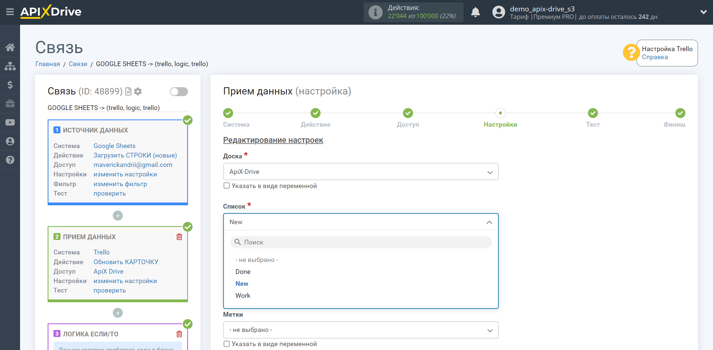The image size is (713, 350).
Task: Go to Главная breadcrumb
Action: coord(48,64)
